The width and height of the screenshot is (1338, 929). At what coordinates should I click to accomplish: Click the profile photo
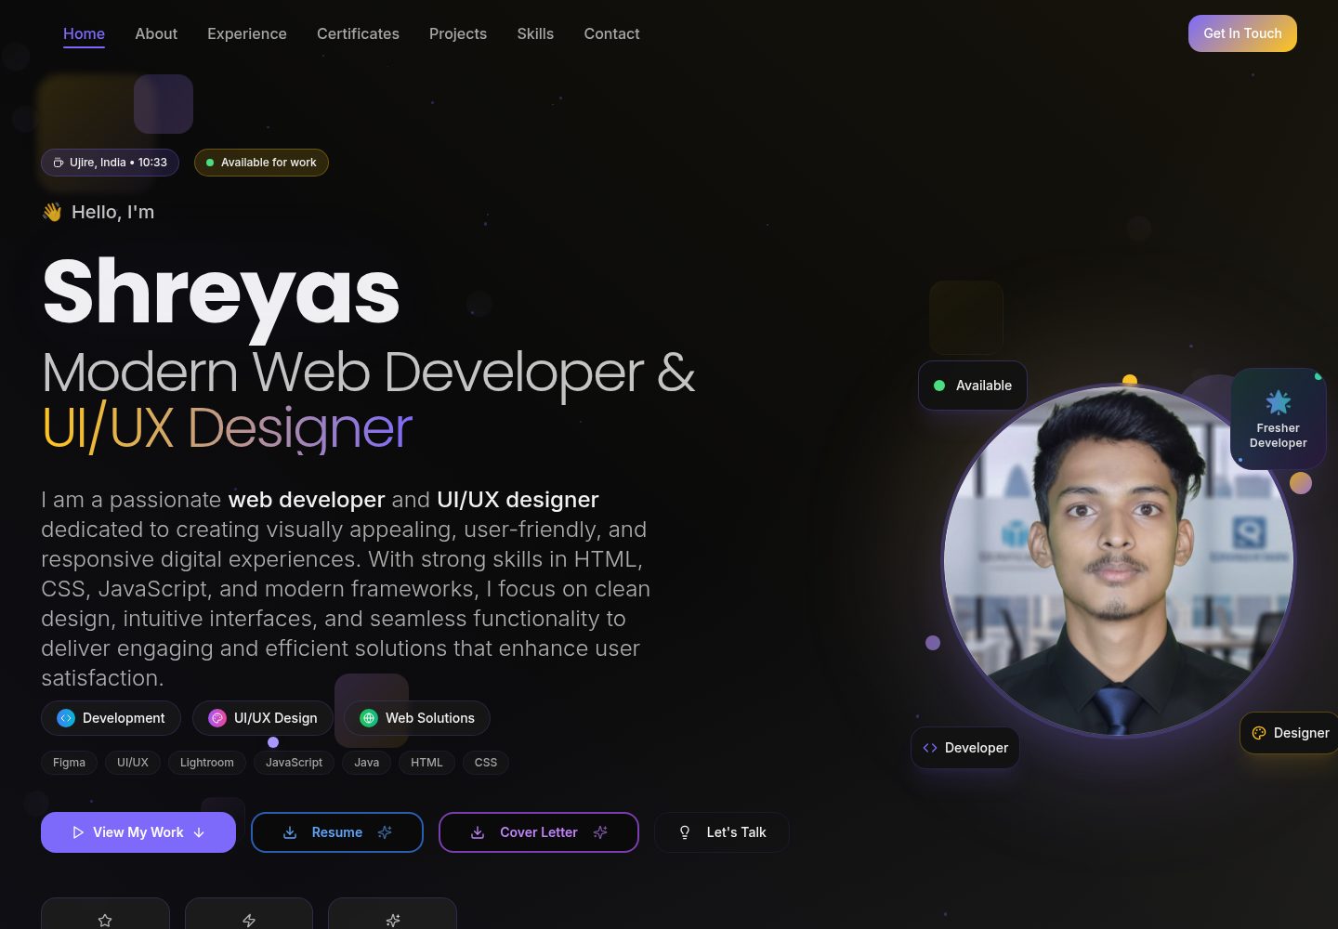[1118, 561]
